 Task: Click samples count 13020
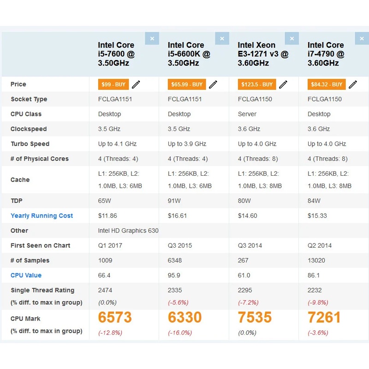point(316,261)
